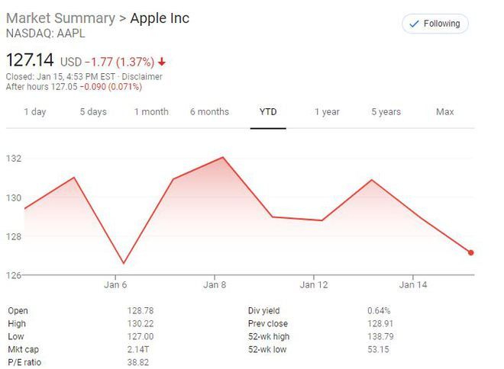The image size is (504, 369).
Task: Switch to the 5 days tab
Action: 93,112
